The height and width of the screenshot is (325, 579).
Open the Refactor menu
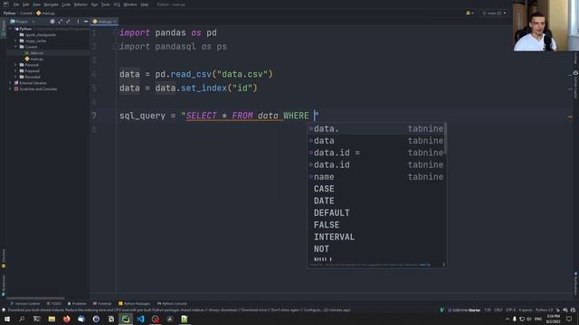81,5
